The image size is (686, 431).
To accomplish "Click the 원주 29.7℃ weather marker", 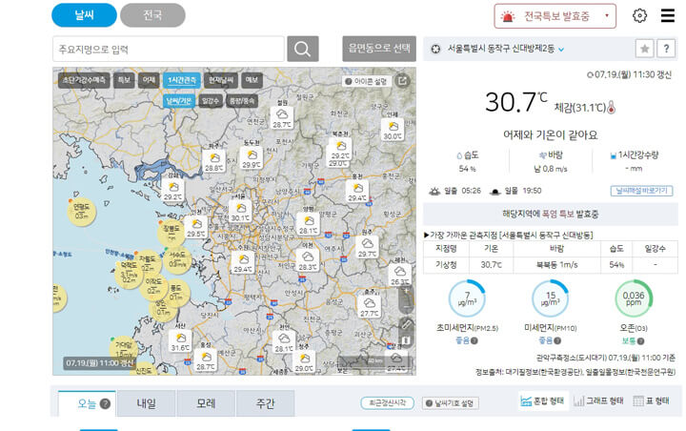I will click(x=367, y=247).
